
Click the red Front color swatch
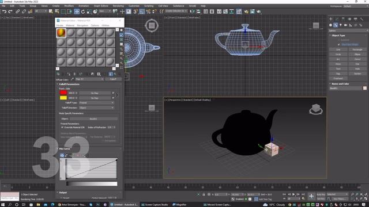(x=63, y=93)
